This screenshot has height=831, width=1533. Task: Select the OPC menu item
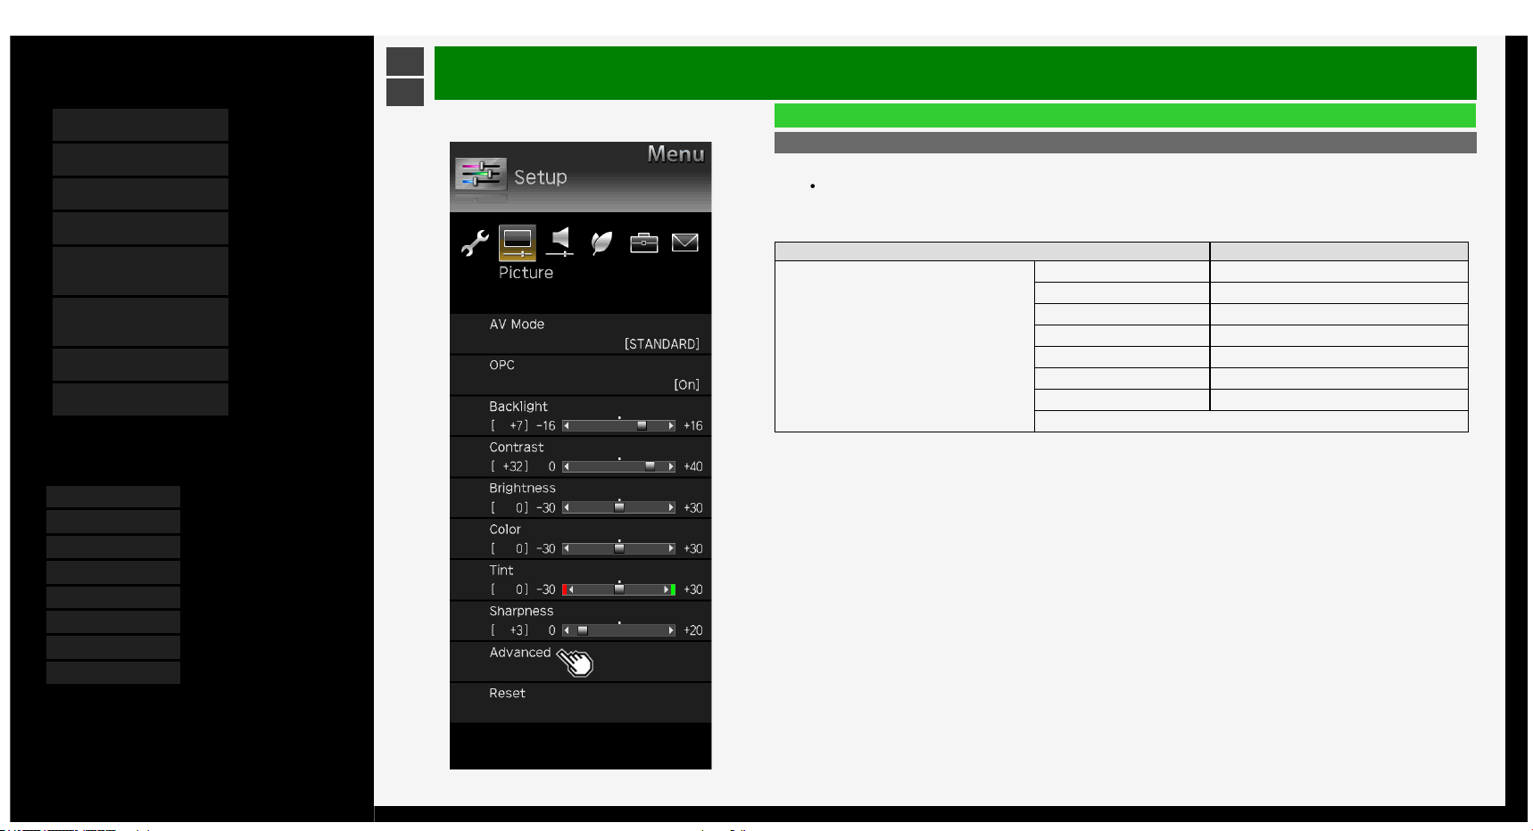(x=580, y=375)
